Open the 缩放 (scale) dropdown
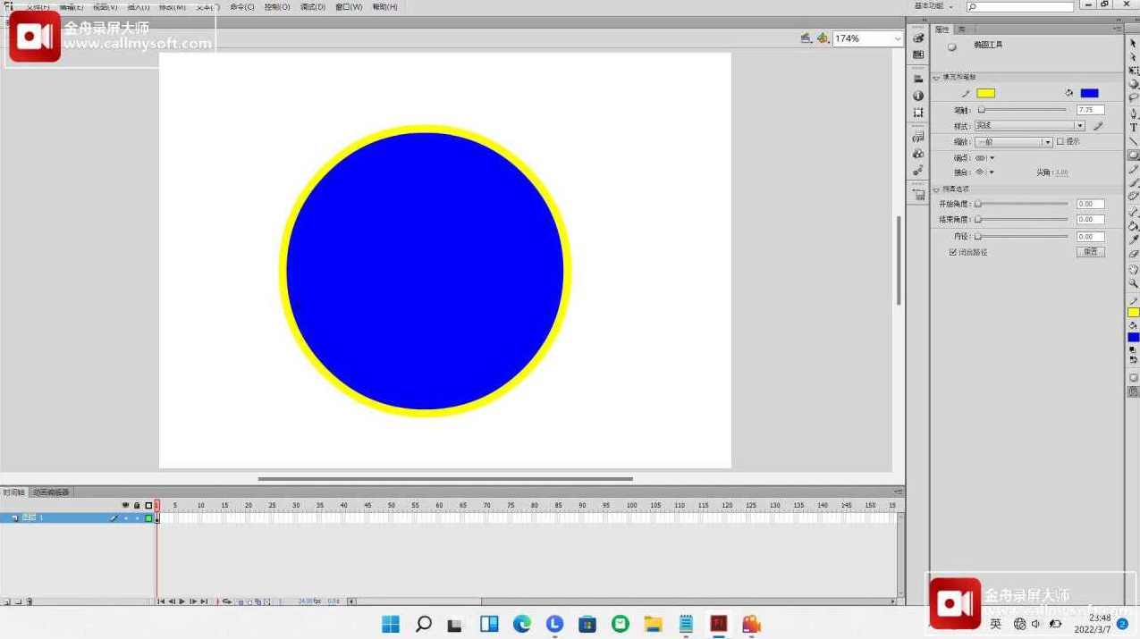The height and width of the screenshot is (639, 1140). click(x=1047, y=142)
